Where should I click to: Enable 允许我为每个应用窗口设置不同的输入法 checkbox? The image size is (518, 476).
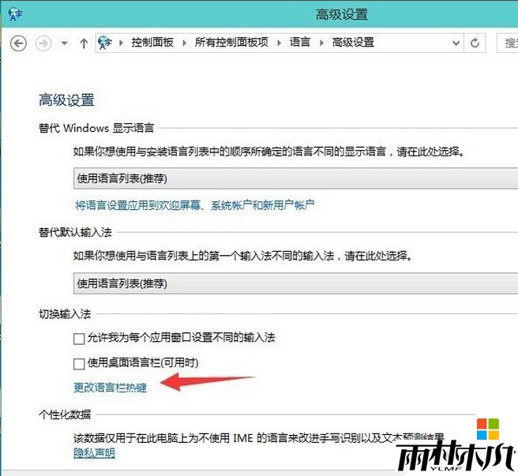click(79, 339)
